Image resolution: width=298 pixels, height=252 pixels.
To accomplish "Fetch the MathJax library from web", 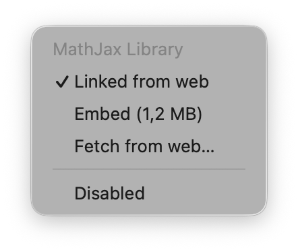I will (x=149, y=146).
